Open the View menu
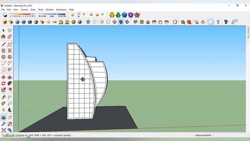Viewport: 250px width, 141px height. coord(16,9)
